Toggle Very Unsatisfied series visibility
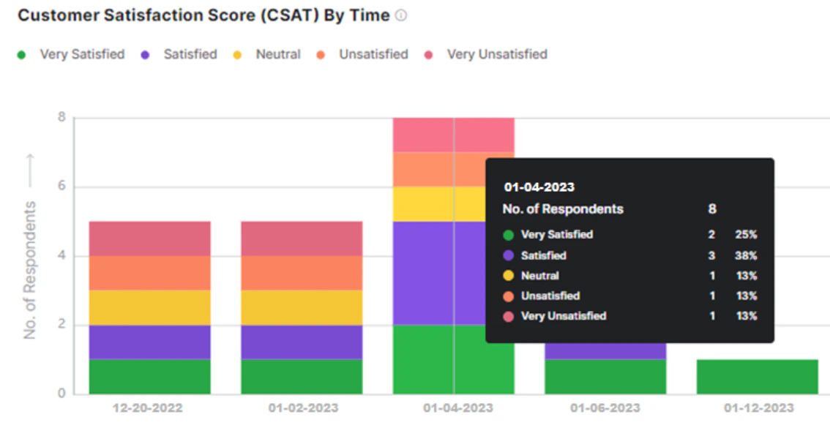Screen dimensions: 830x425 coord(497,54)
